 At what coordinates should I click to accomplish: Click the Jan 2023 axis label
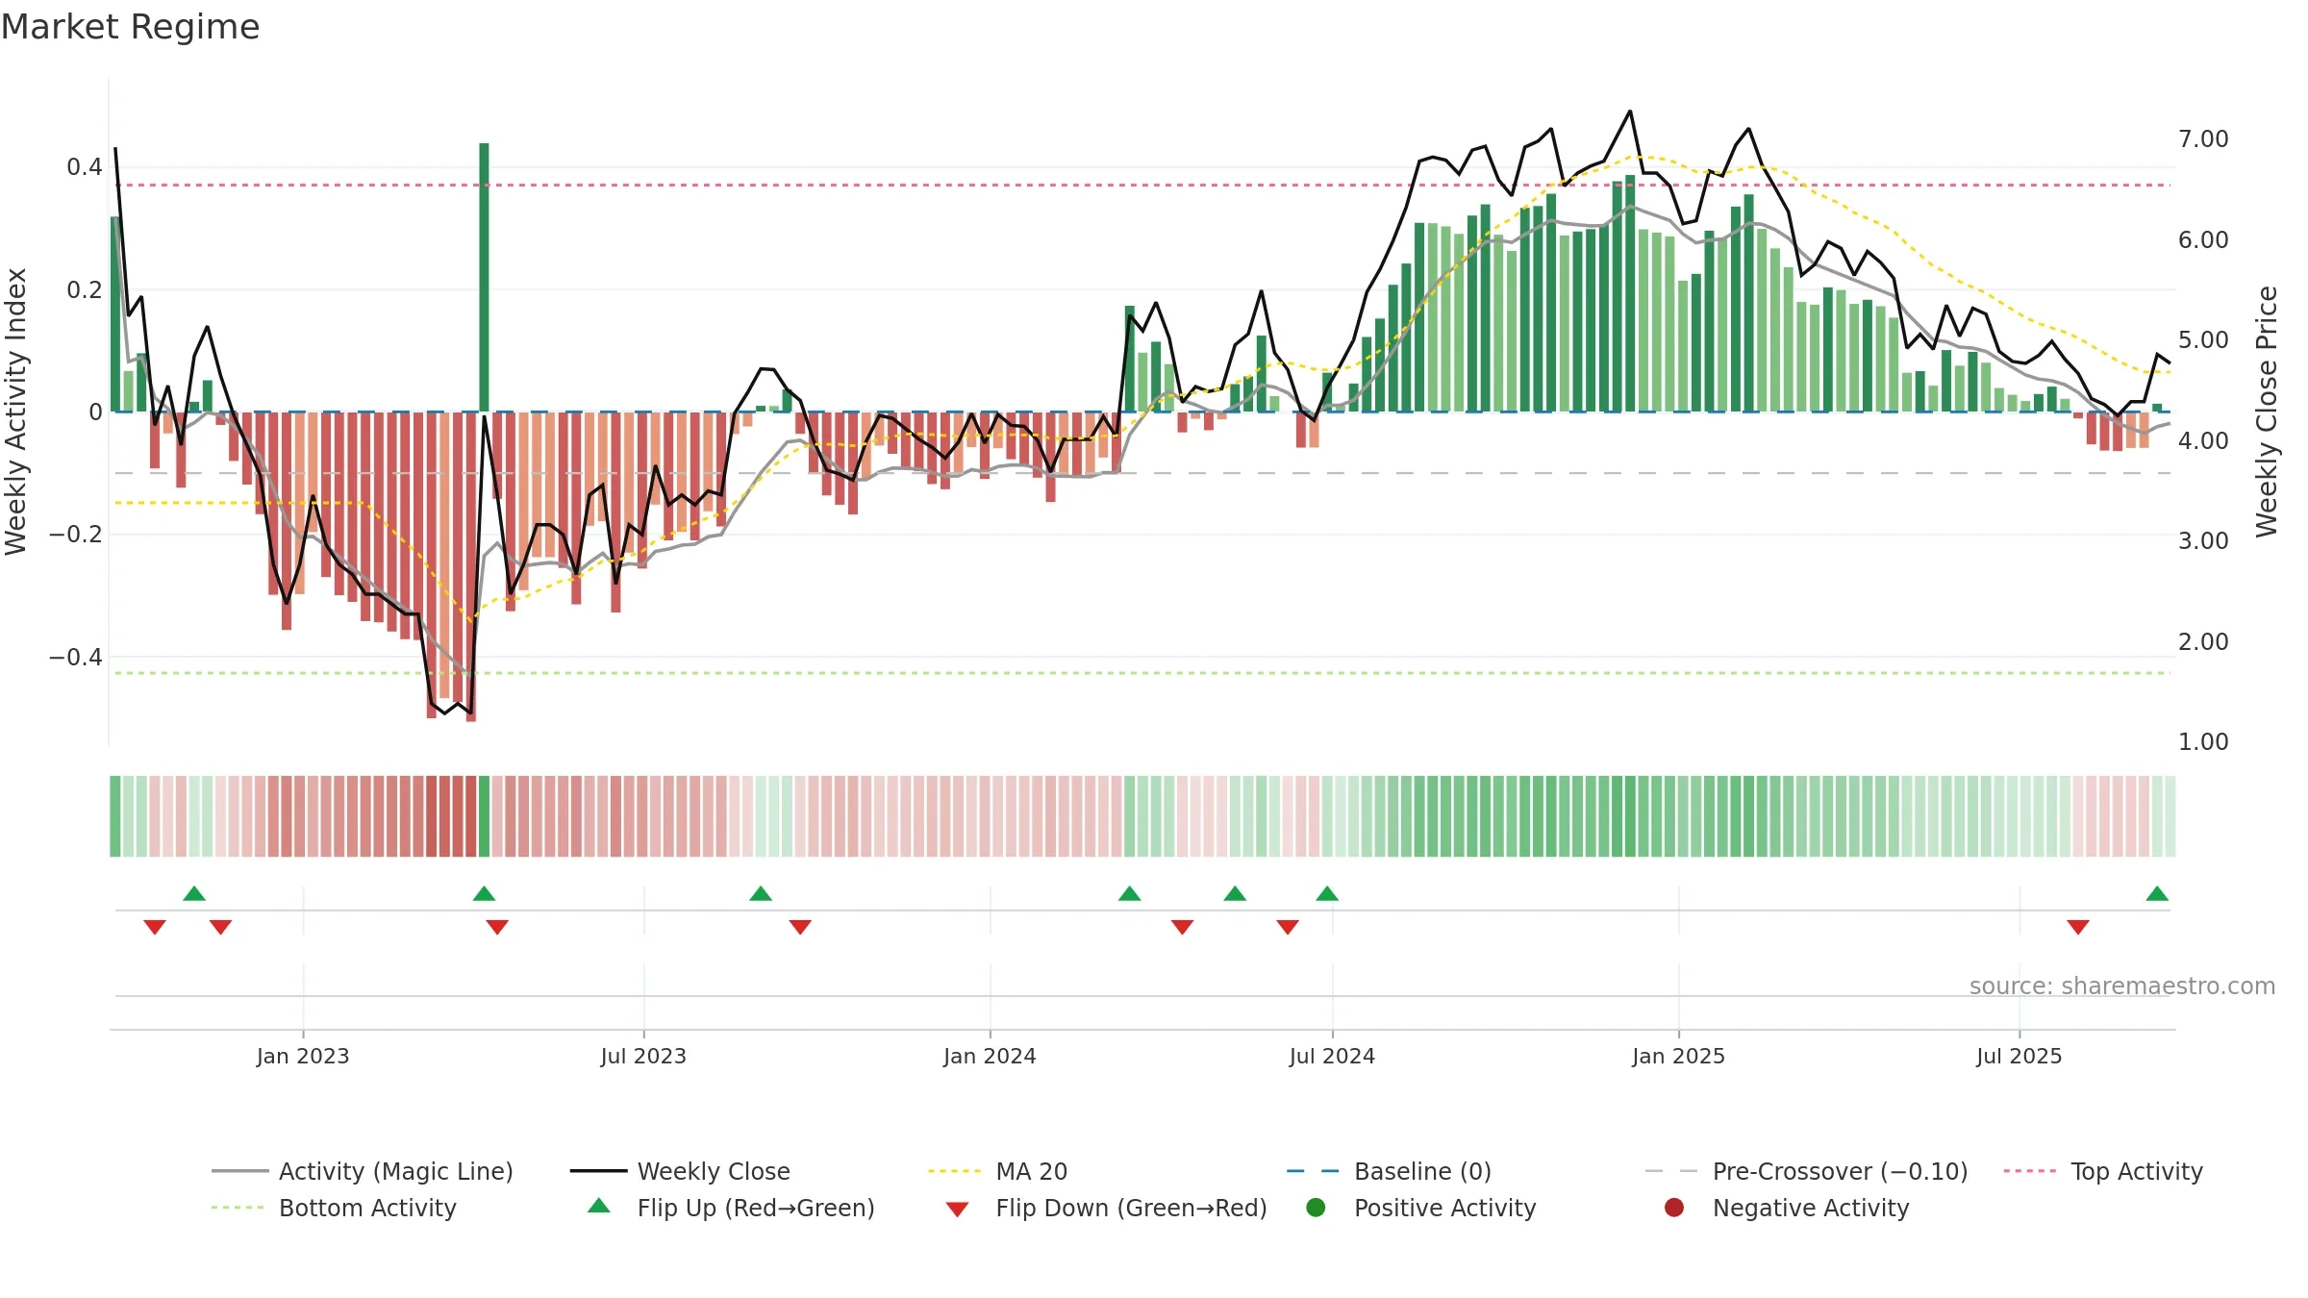(x=303, y=1057)
